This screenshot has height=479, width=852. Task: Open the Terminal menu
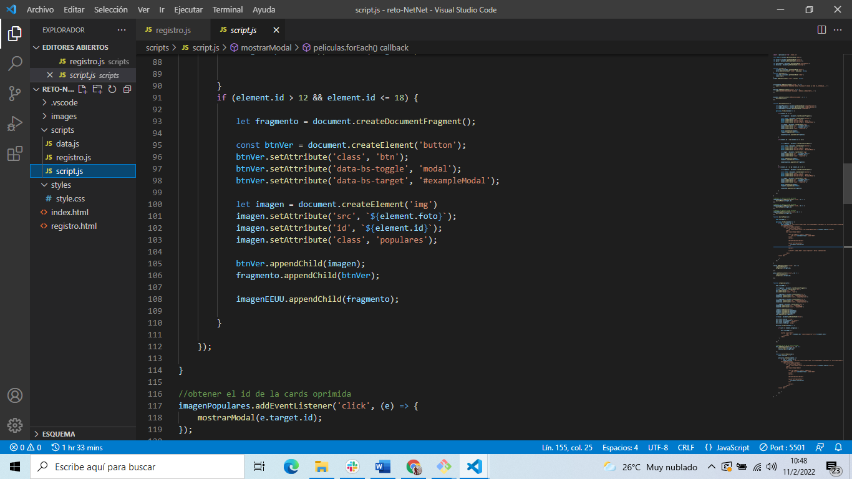(228, 9)
